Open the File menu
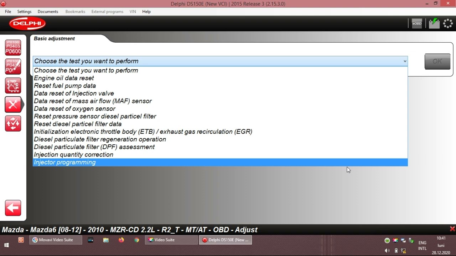The image size is (456, 256). pyautogui.click(x=8, y=11)
